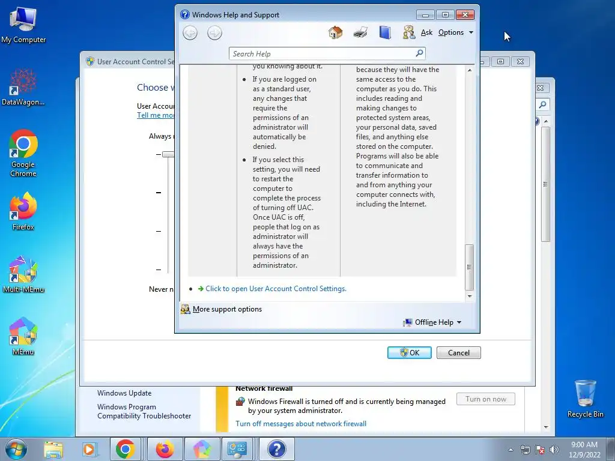Switch to Chrome on the taskbar
The height and width of the screenshot is (461, 615).
coord(125,449)
